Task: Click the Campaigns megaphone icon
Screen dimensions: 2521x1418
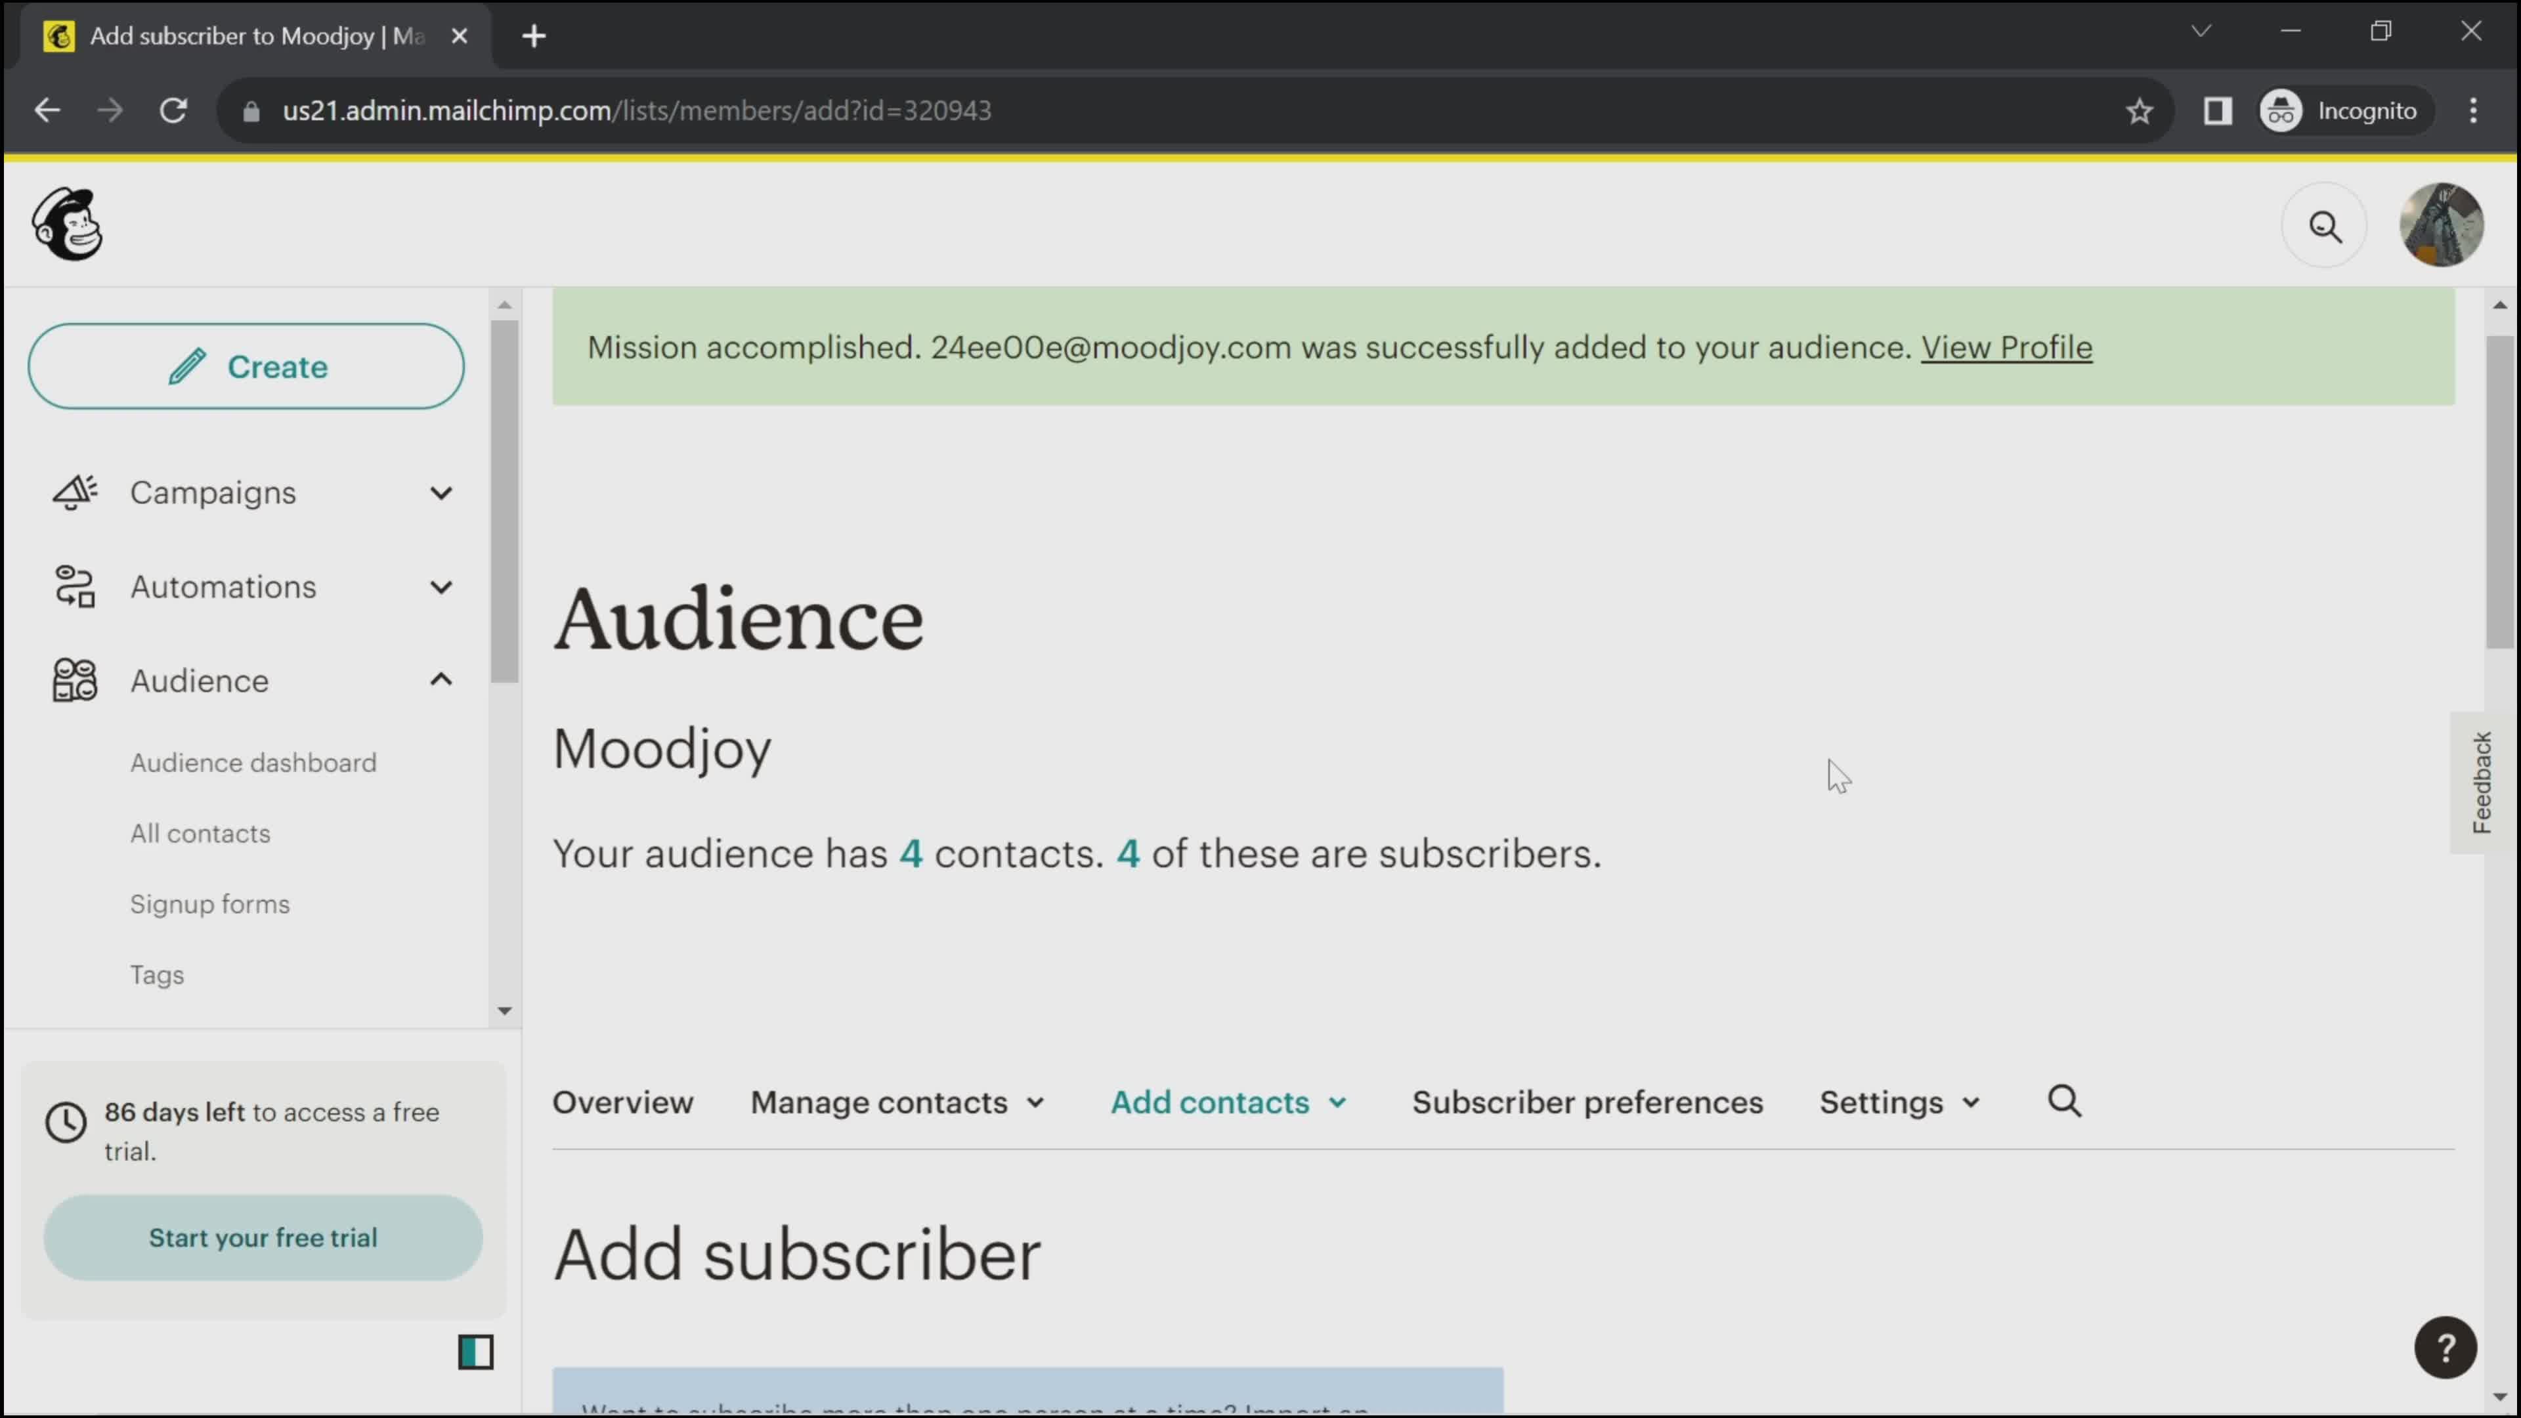Action: point(75,492)
